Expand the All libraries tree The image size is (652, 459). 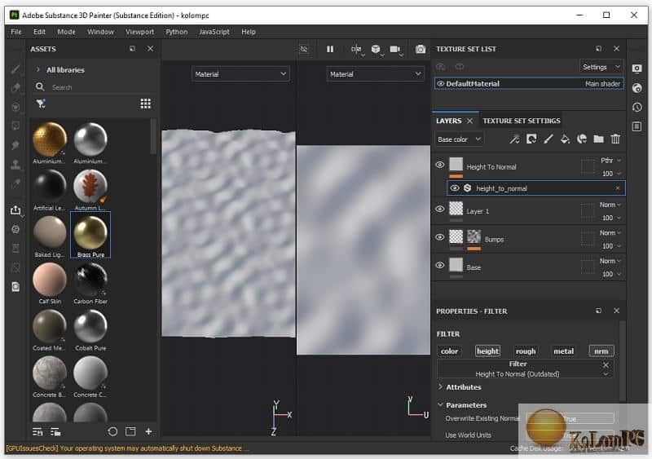pyautogui.click(x=37, y=69)
